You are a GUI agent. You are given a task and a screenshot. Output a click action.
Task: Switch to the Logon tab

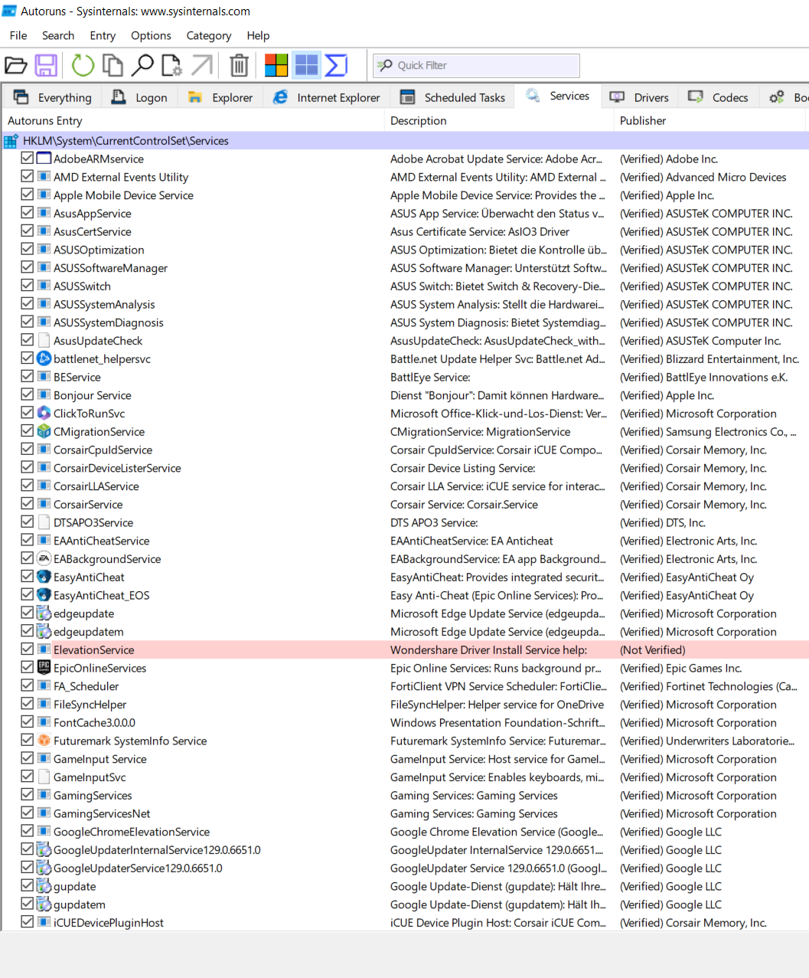pyautogui.click(x=139, y=97)
